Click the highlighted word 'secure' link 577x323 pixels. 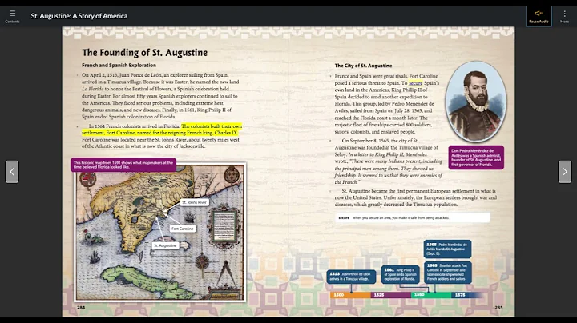point(415,83)
